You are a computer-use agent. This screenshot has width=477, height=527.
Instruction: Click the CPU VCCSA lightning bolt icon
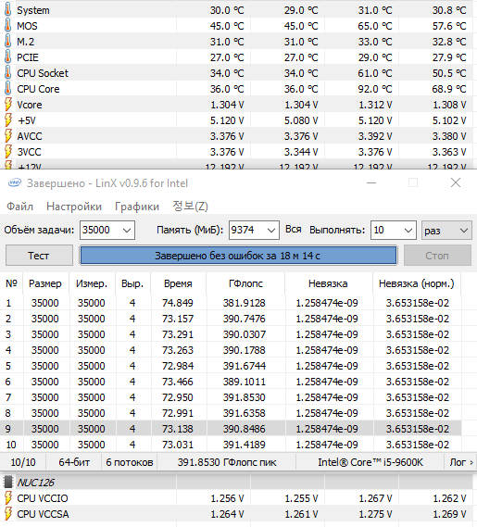click(8, 514)
